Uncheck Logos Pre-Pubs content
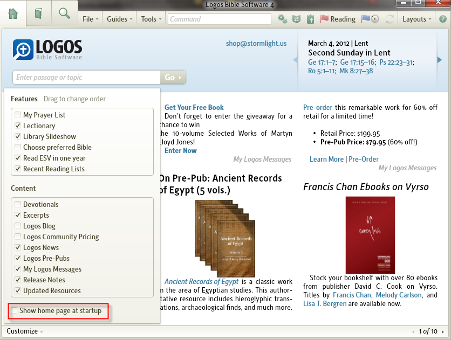 [x=18, y=258]
